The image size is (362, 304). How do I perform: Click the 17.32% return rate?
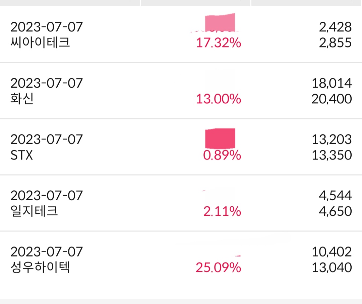point(219,43)
